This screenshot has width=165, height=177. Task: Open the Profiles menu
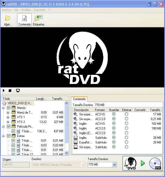pos(26,10)
